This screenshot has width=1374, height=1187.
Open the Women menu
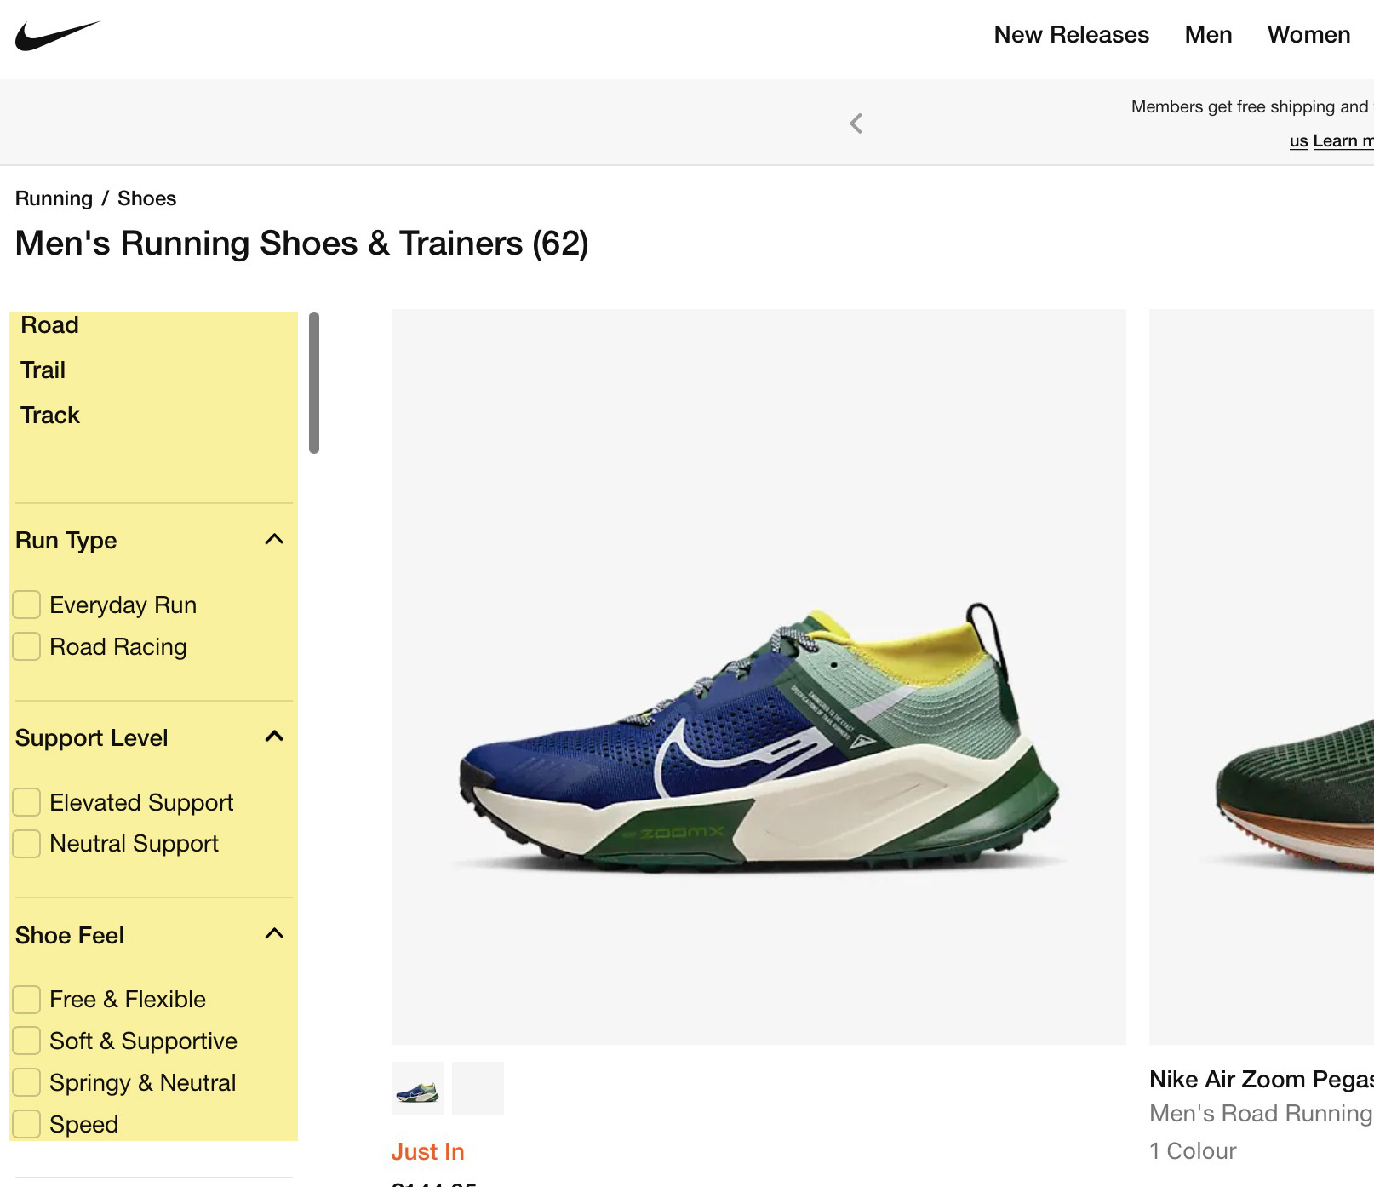[x=1308, y=35]
